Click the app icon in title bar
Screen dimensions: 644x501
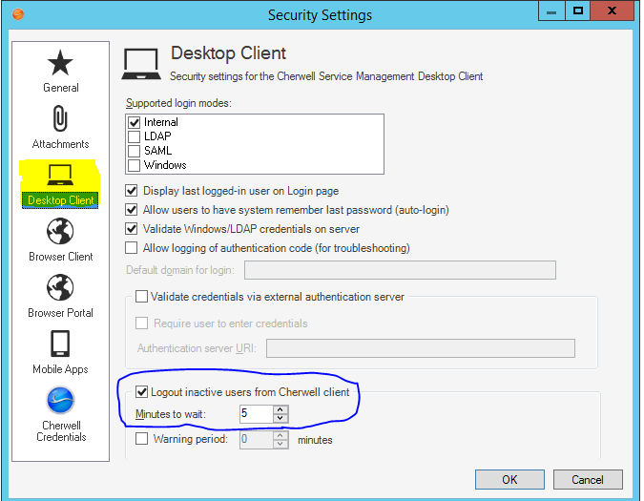click(x=17, y=14)
